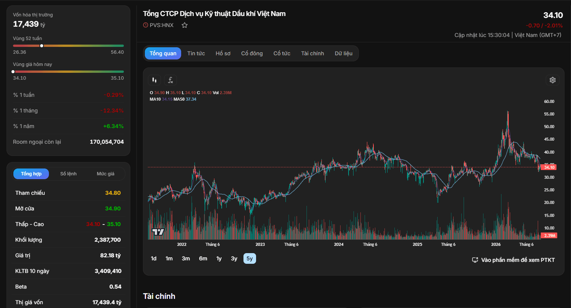
Task: Open the Cổ đông tab
Action: (252, 53)
